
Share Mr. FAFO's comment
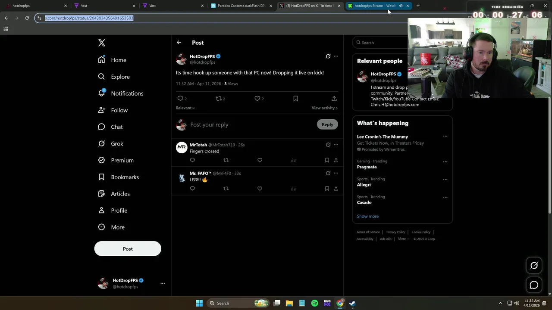coord(336,189)
